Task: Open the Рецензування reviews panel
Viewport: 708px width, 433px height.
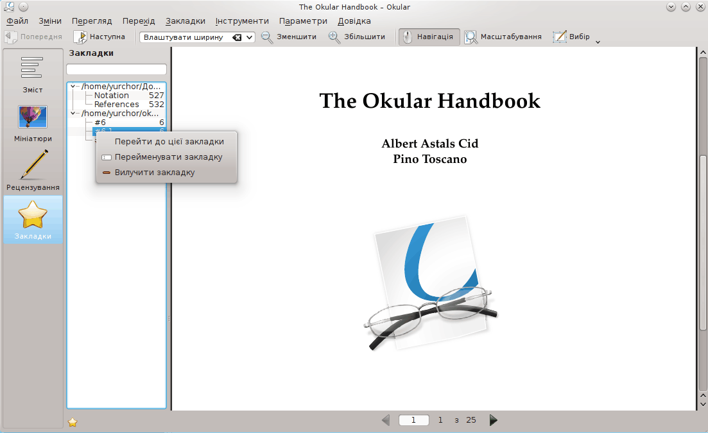Action: coord(33,171)
